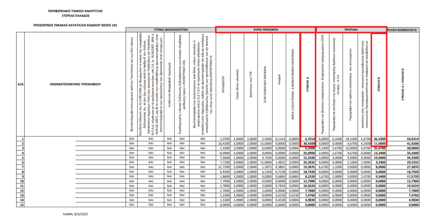Click the ΣΥΝΟΛΟ Β value 31,6700
The width and height of the screenshot is (427, 219).
point(380,149)
